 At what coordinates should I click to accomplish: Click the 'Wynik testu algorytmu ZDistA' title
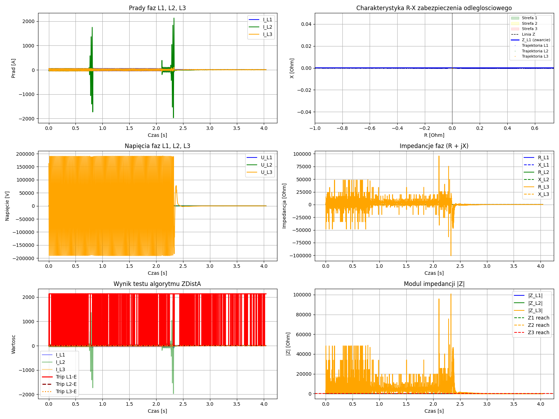157,284
